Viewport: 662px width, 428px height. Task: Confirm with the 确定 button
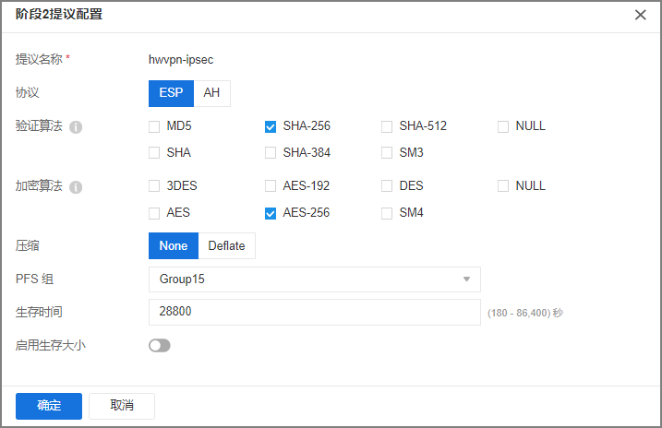click(x=49, y=406)
